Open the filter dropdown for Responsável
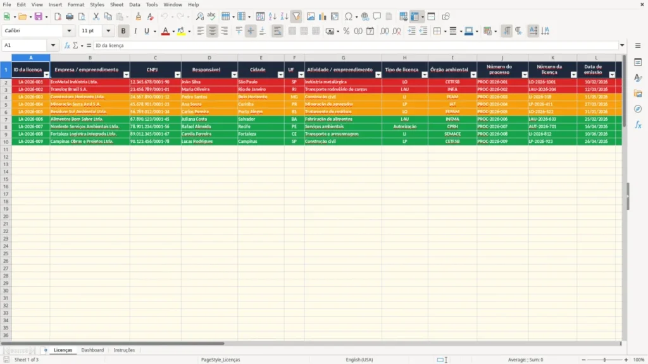The height and width of the screenshot is (364, 648). coord(234,75)
